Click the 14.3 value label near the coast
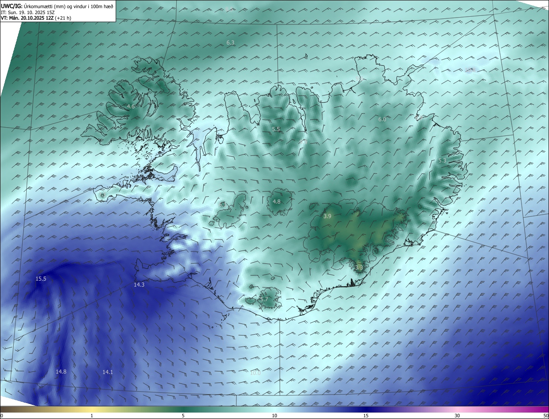 pyautogui.click(x=139, y=284)
